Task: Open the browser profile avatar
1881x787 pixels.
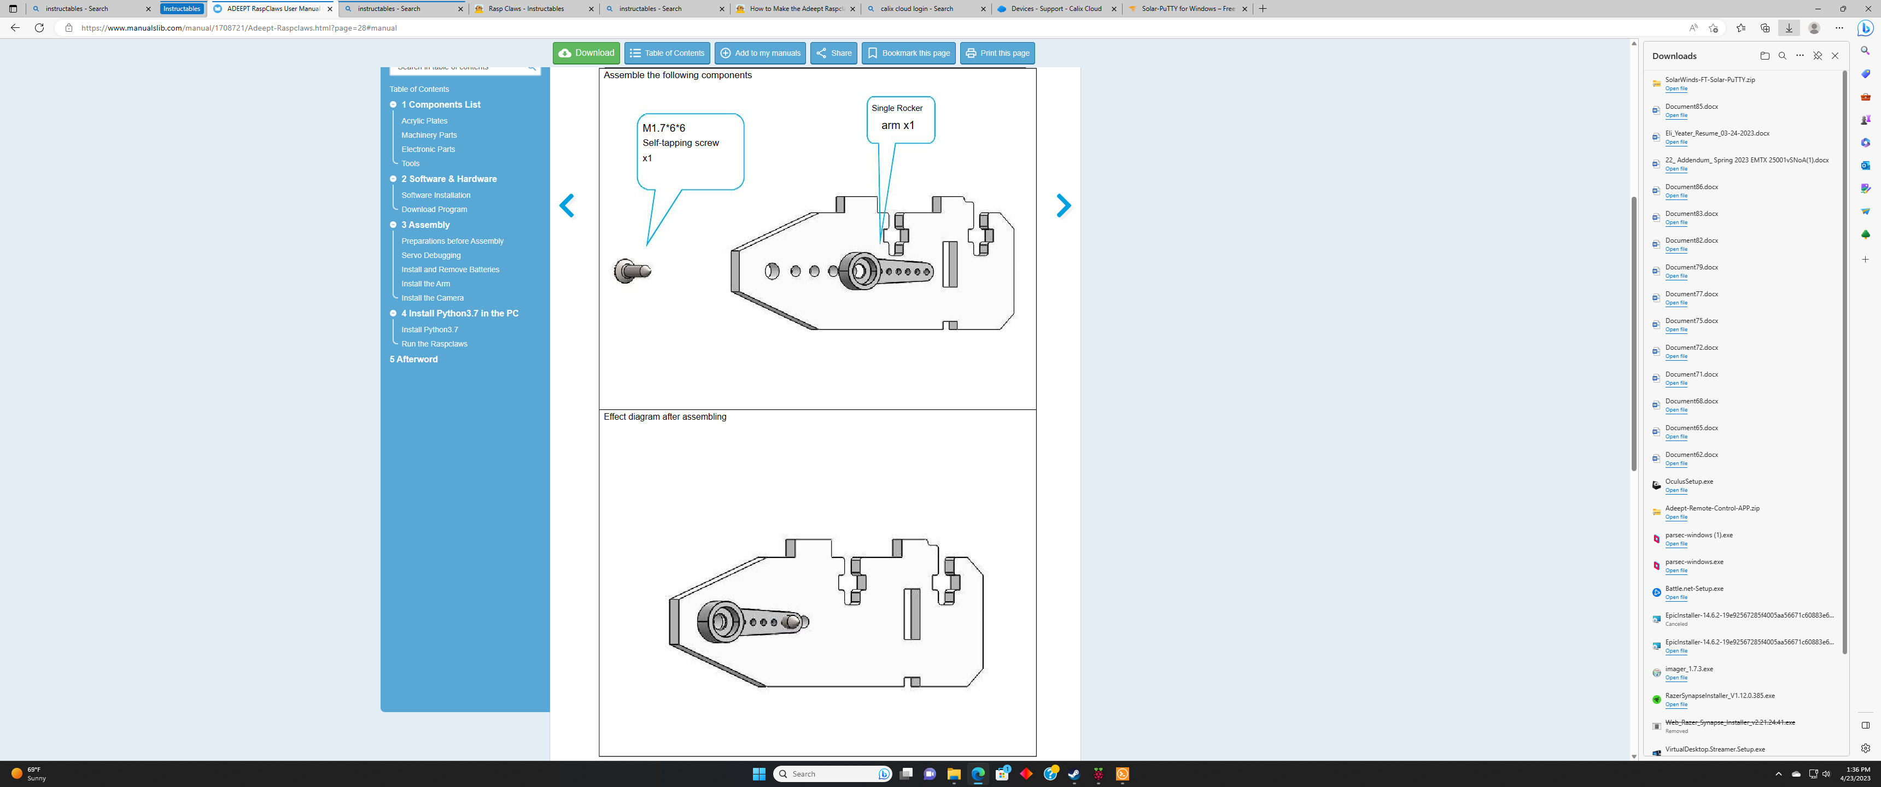Action: [x=1814, y=28]
